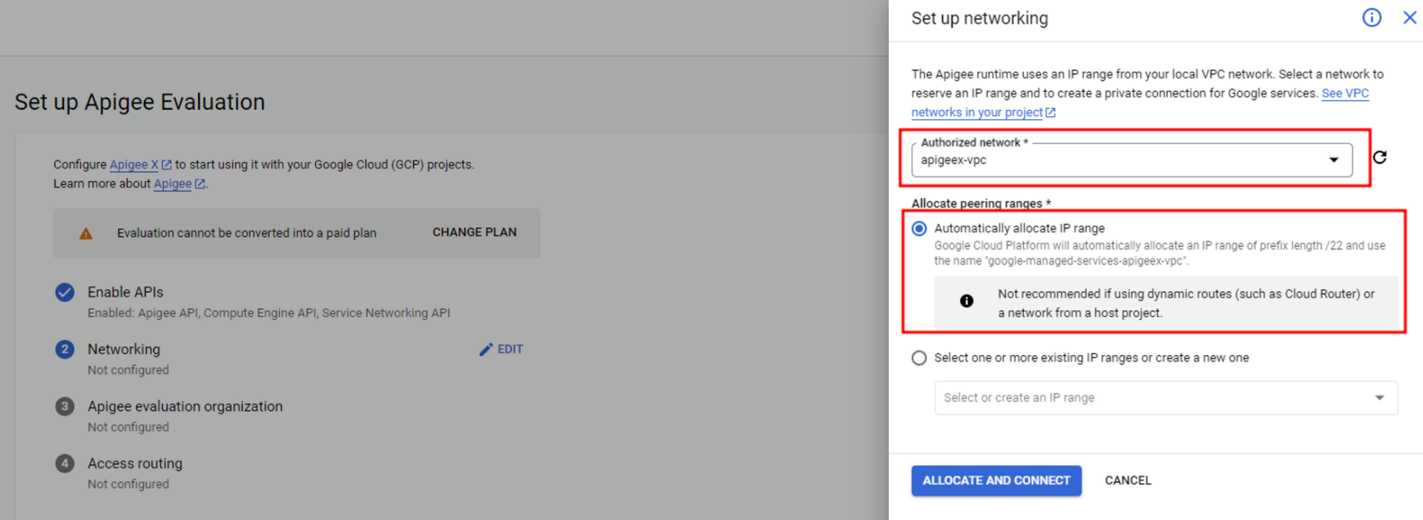1423x520 pixels.
Task: Click ALLOCATE AND CONNECT button
Action: (x=996, y=480)
